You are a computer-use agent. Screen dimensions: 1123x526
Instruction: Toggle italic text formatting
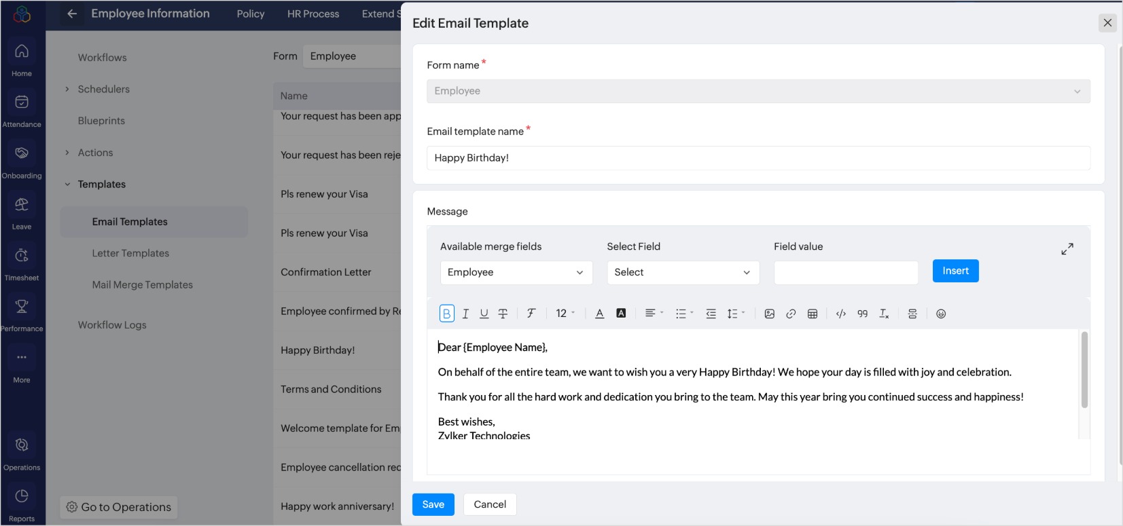[465, 314]
